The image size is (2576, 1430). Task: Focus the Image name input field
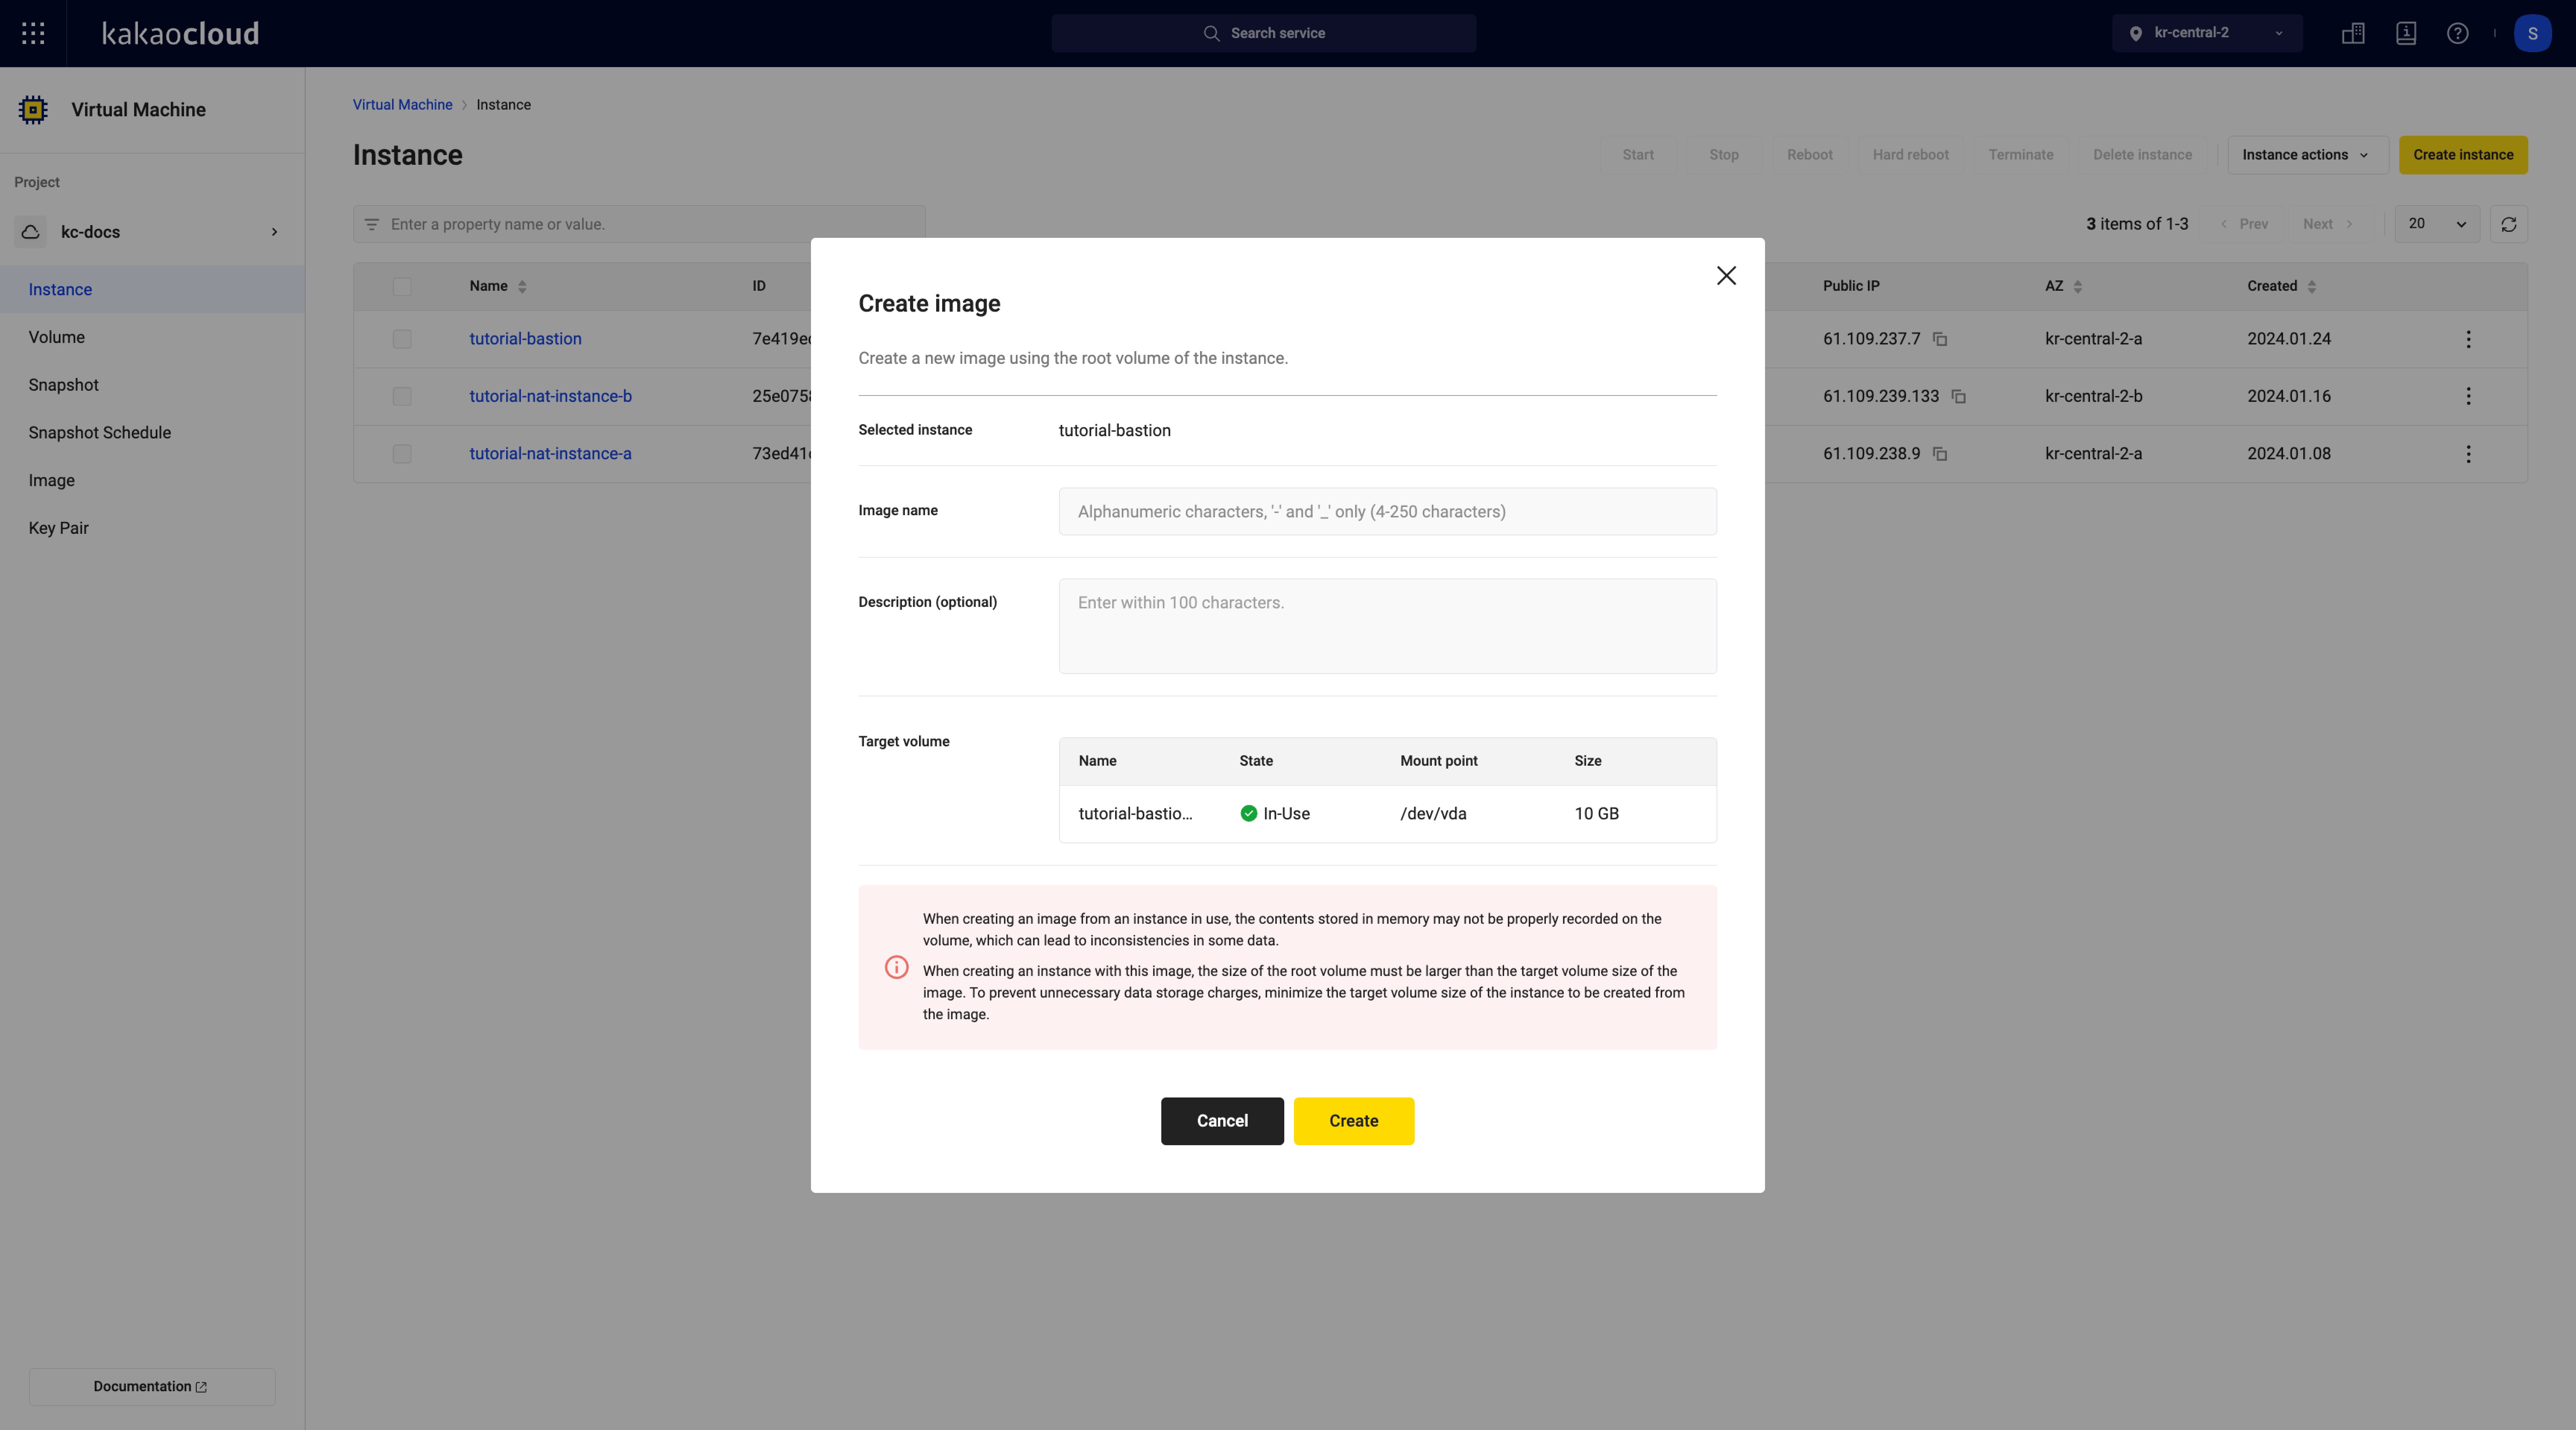[x=1388, y=511]
